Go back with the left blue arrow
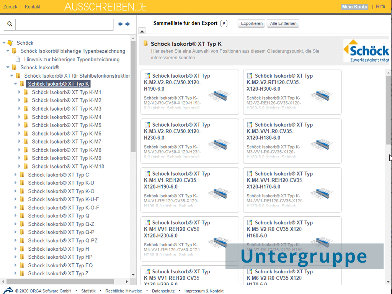The width and height of the screenshot is (392, 294). pos(120,24)
